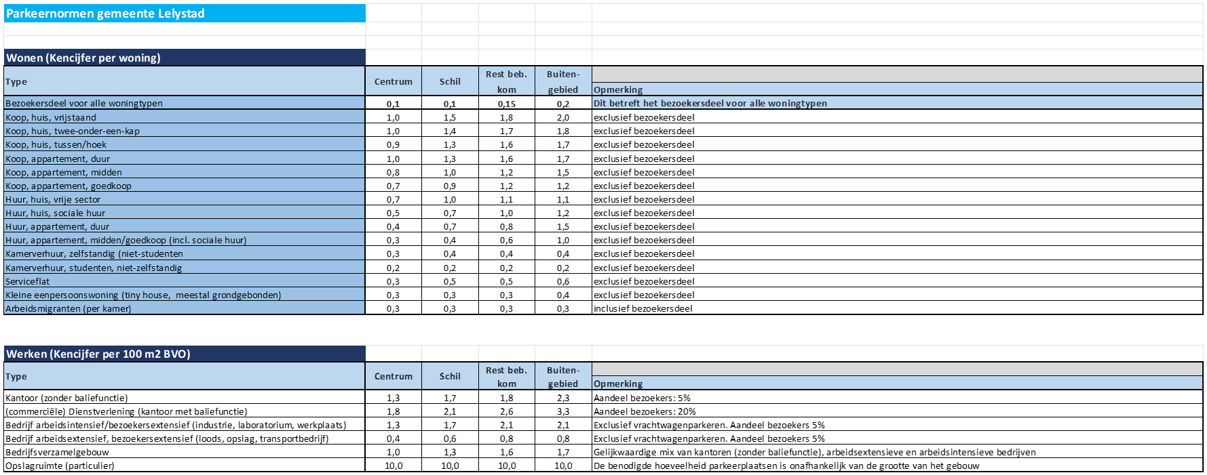Select the 'Opslagruimte (particulier)' row label
The image size is (1207, 475).
(185, 466)
